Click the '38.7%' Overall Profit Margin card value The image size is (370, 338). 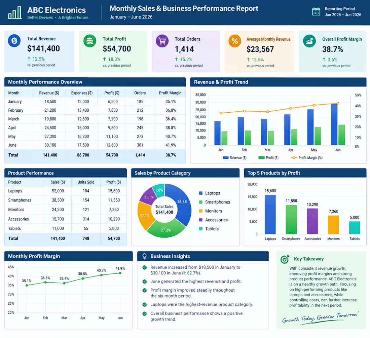click(x=332, y=49)
